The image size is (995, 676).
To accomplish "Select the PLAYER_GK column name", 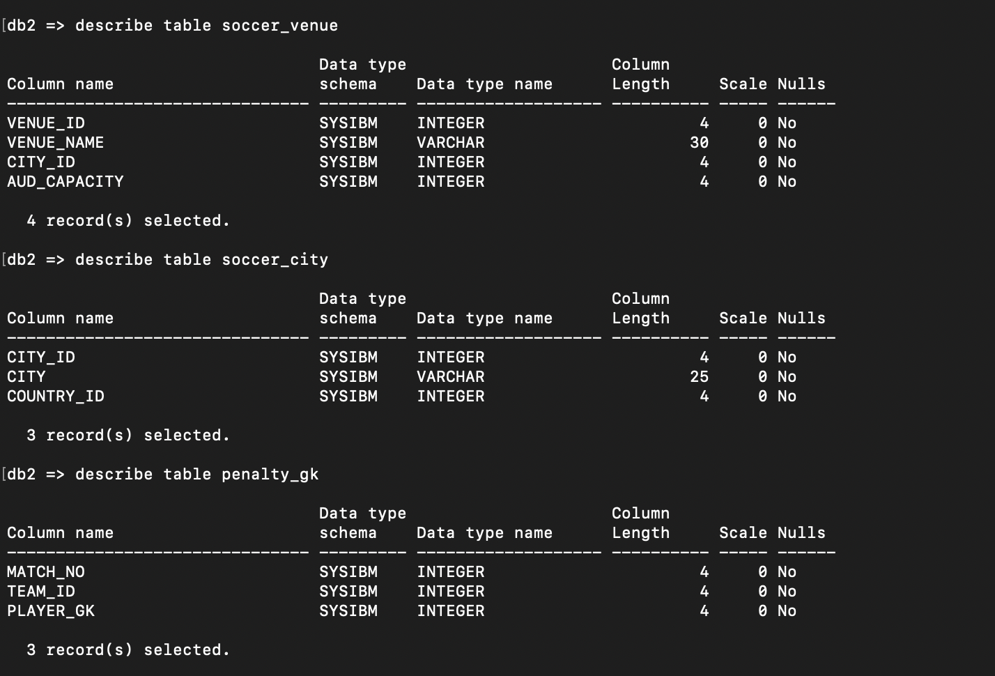I will pyautogui.click(x=50, y=611).
